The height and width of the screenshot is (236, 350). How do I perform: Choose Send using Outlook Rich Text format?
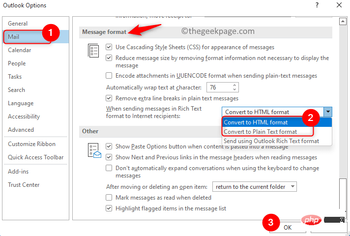277,141
